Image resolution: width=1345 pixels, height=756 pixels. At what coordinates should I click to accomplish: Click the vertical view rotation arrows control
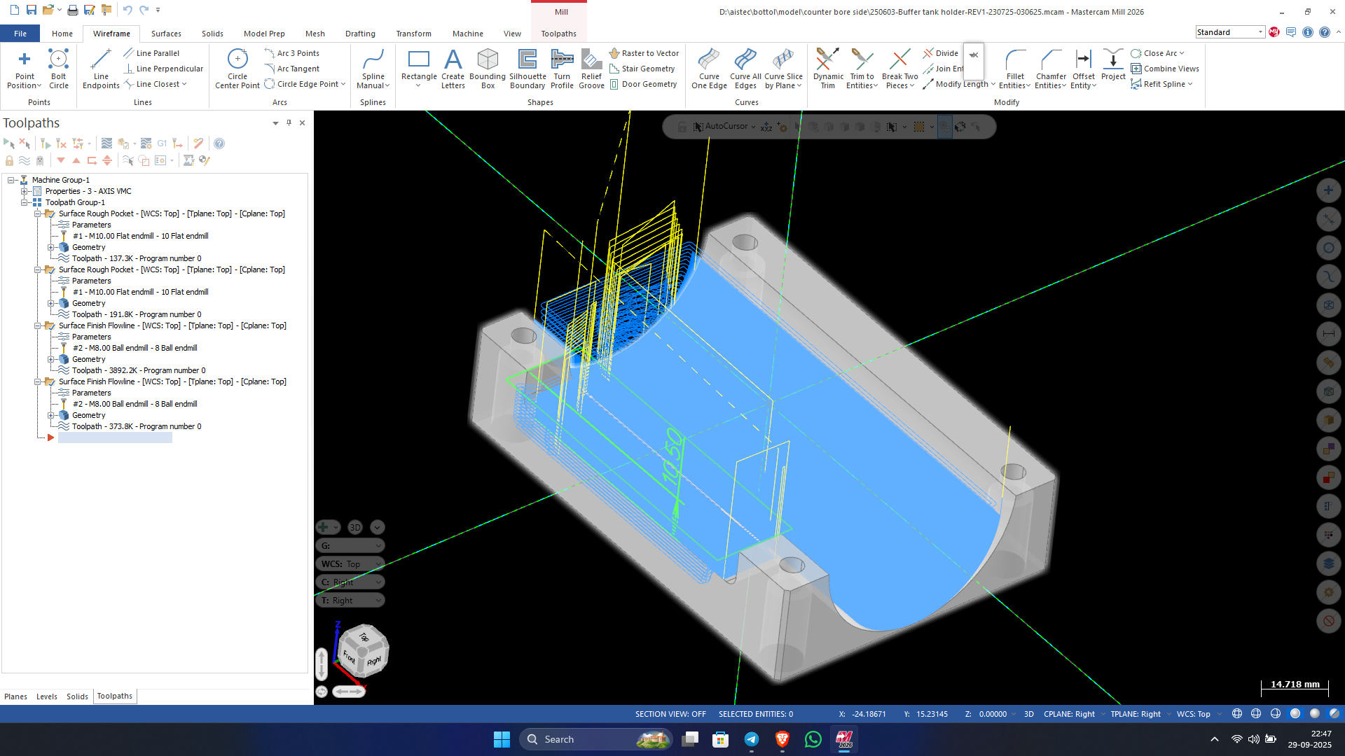point(322,664)
